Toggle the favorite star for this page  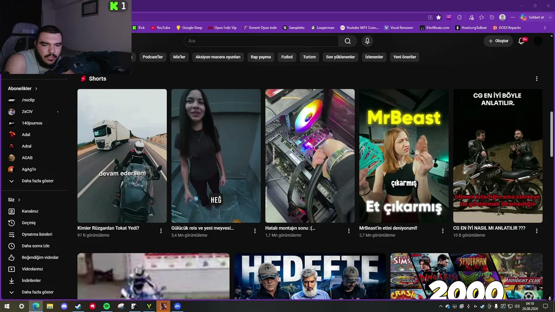point(438,17)
